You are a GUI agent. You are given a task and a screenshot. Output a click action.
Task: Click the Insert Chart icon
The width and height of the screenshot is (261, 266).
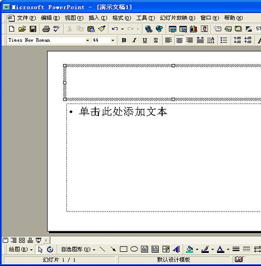pyautogui.click(x=194, y=29)
